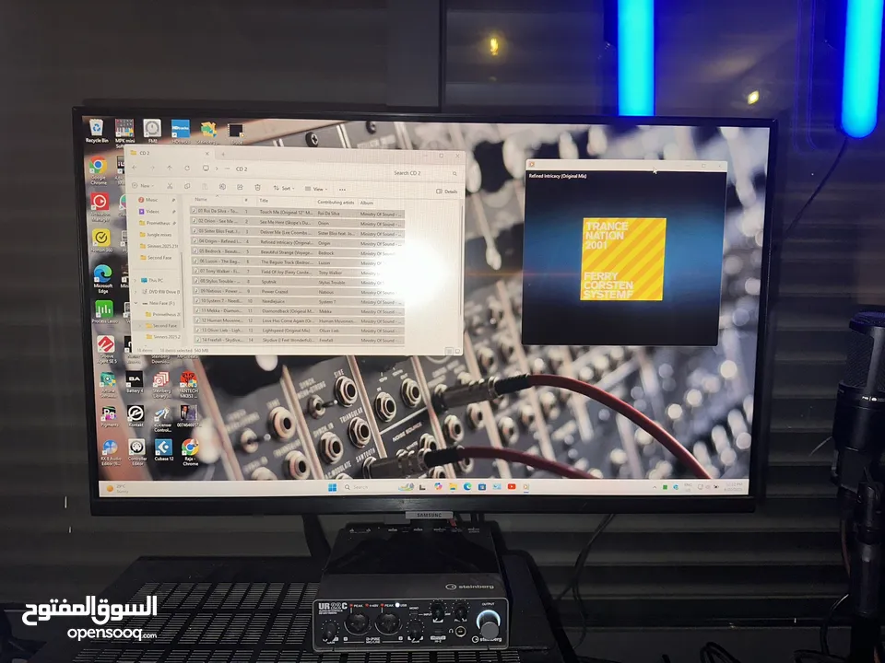885x663 pixels.
Task: Add a new Explorer tab with plus
Action: click(x=223, y=154)
